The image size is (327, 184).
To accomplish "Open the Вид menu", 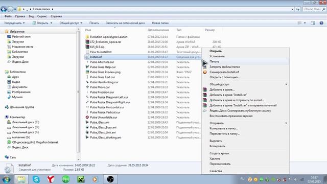I will (31, 16).
